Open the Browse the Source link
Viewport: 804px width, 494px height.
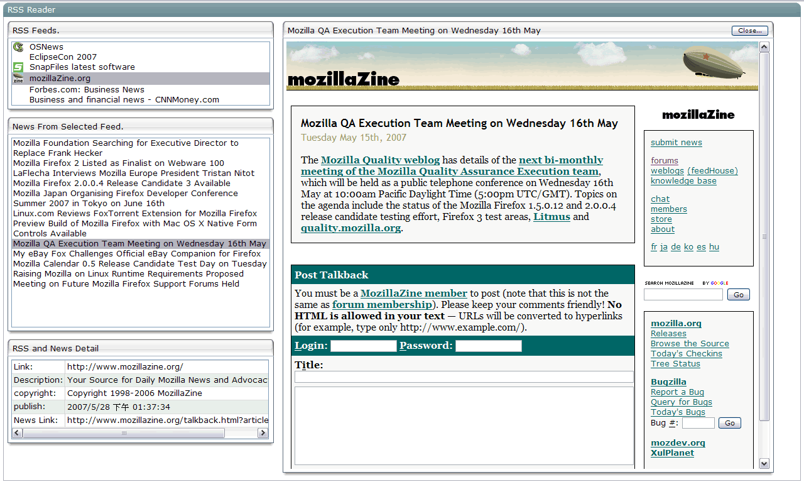click(690, 344)
